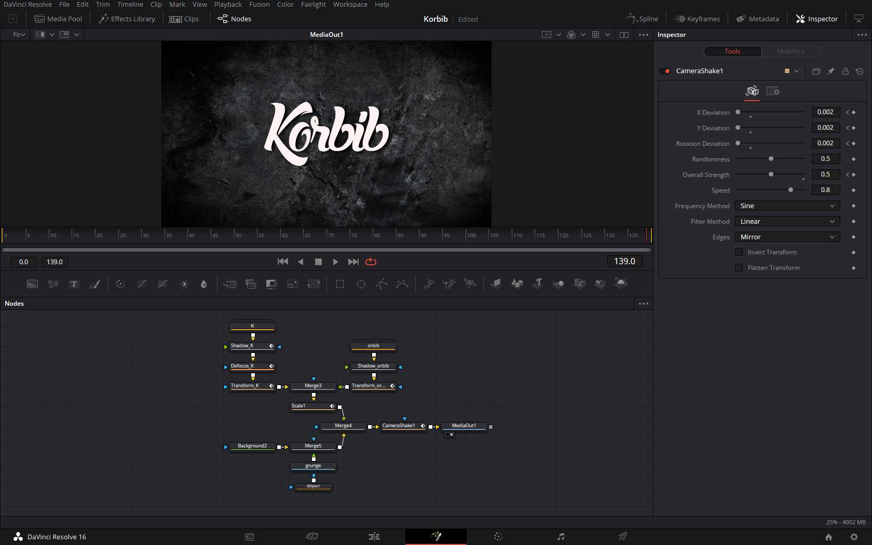Add a Blur tool (droplet icon)
Screen dimensions: 872x545
203,284
